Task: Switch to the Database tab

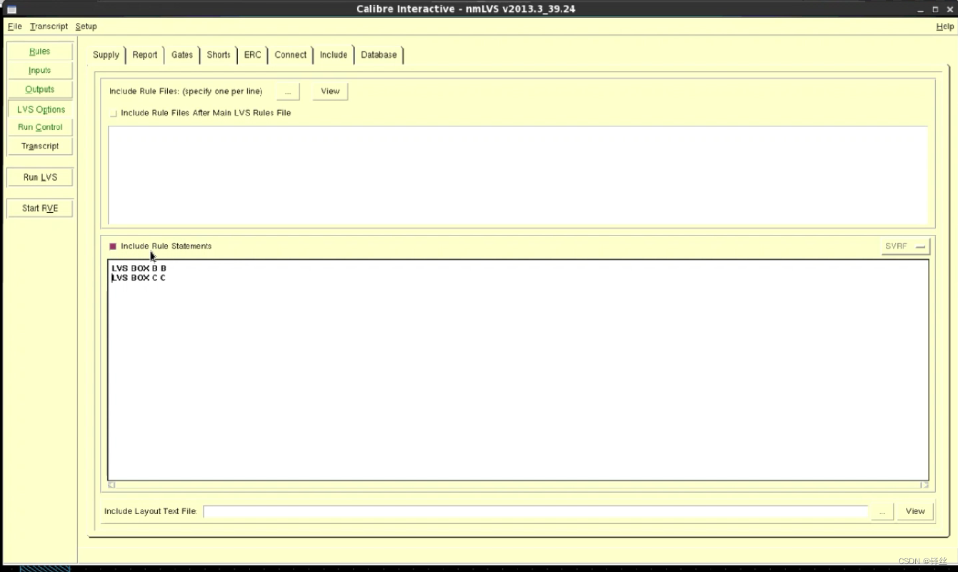Action: pos(379,55)
